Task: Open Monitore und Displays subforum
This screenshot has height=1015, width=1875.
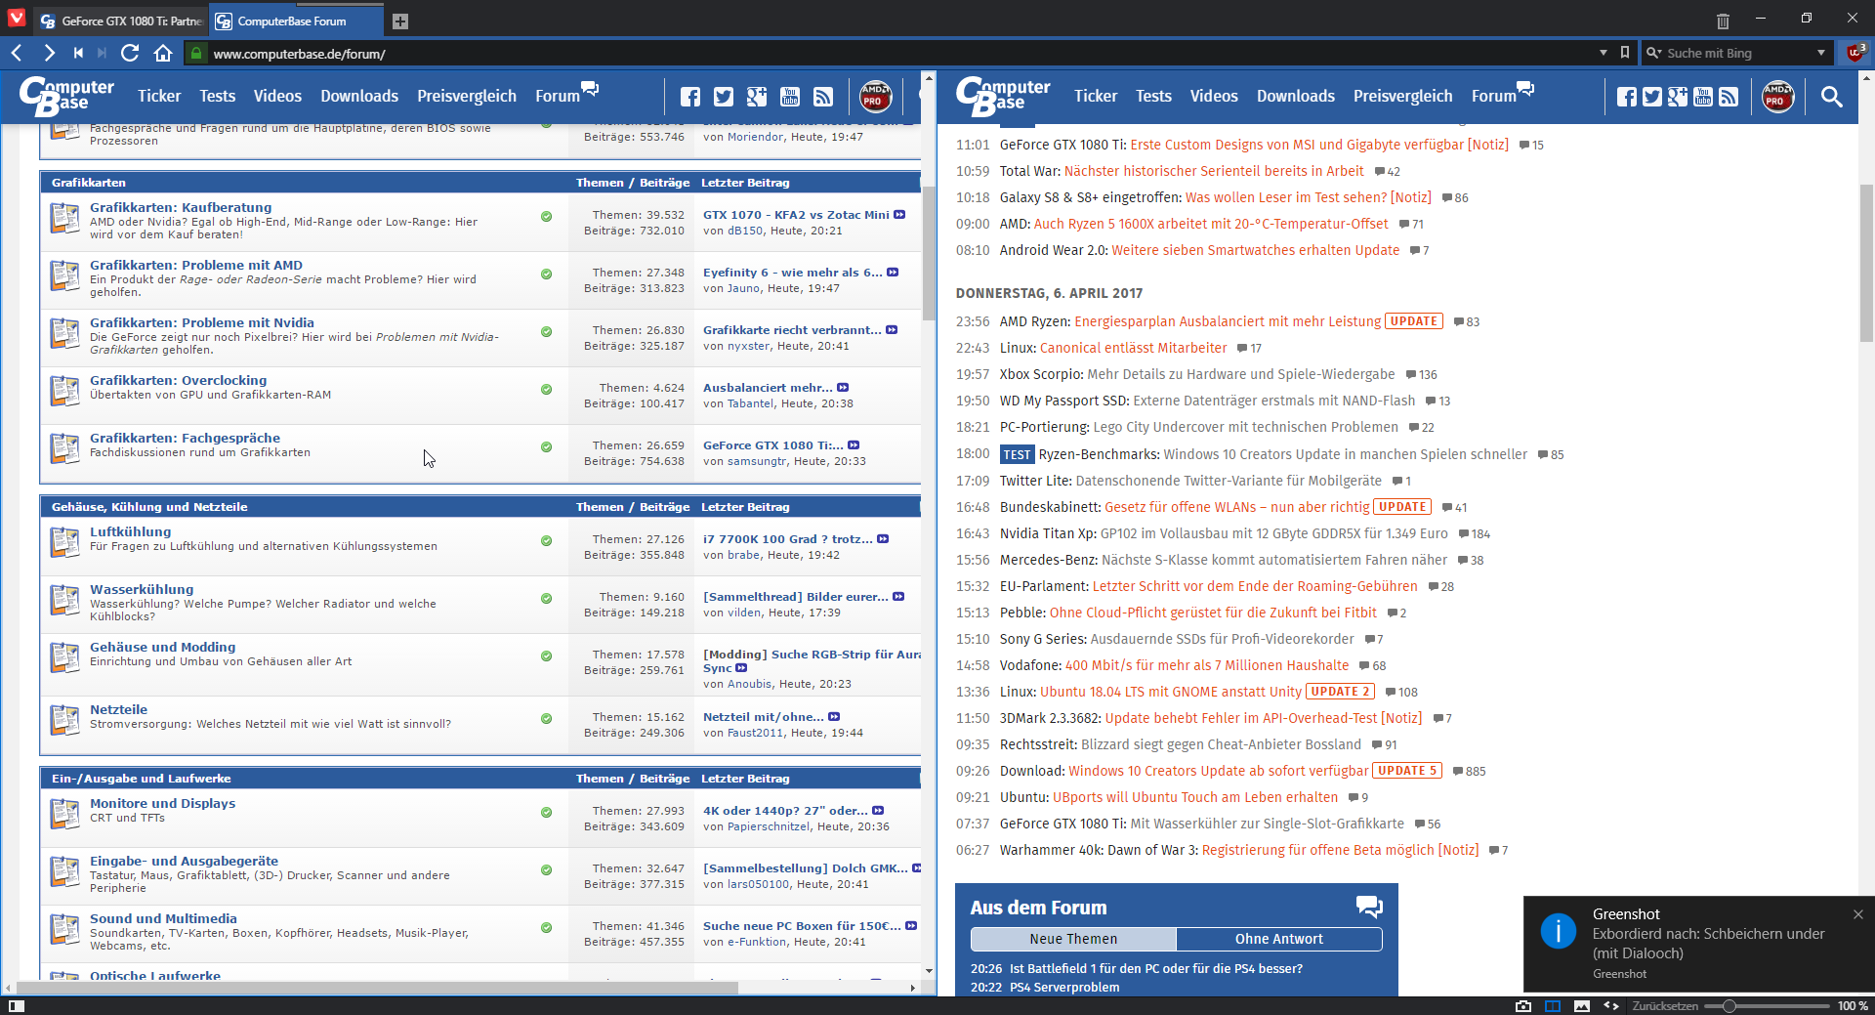Action: pyautogui.click(x=162, y=803)
